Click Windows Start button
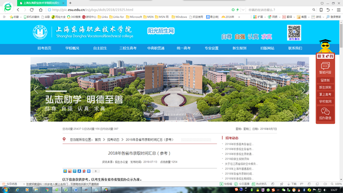343x193 pixels. tap(5, 190)
